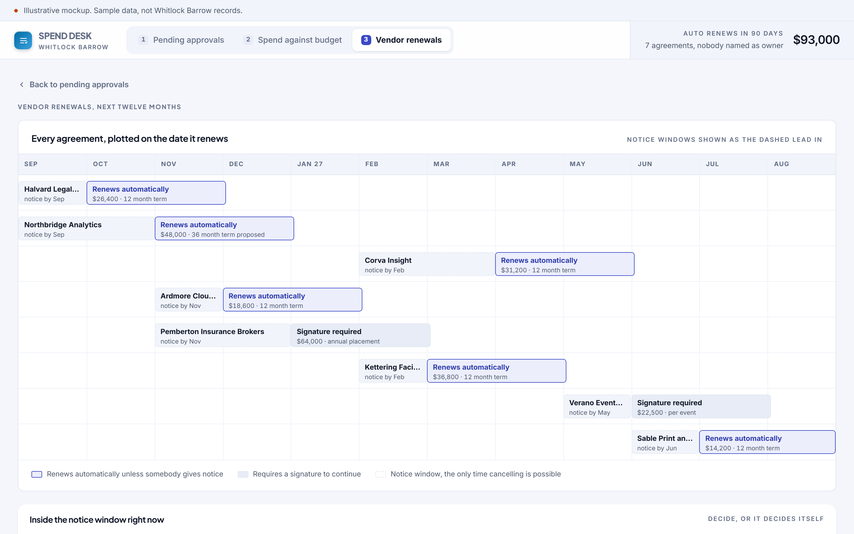Click the auto-renew legend blue outlined swatch
This screenshot has width=854, height=534.
tap(37, 474)
